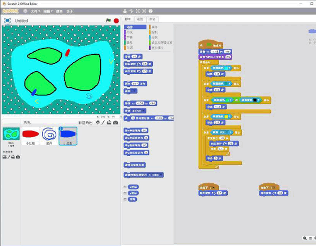Viewport: 316px width, 246px height.
Task: Select the Motion block category
Action: 135,27
